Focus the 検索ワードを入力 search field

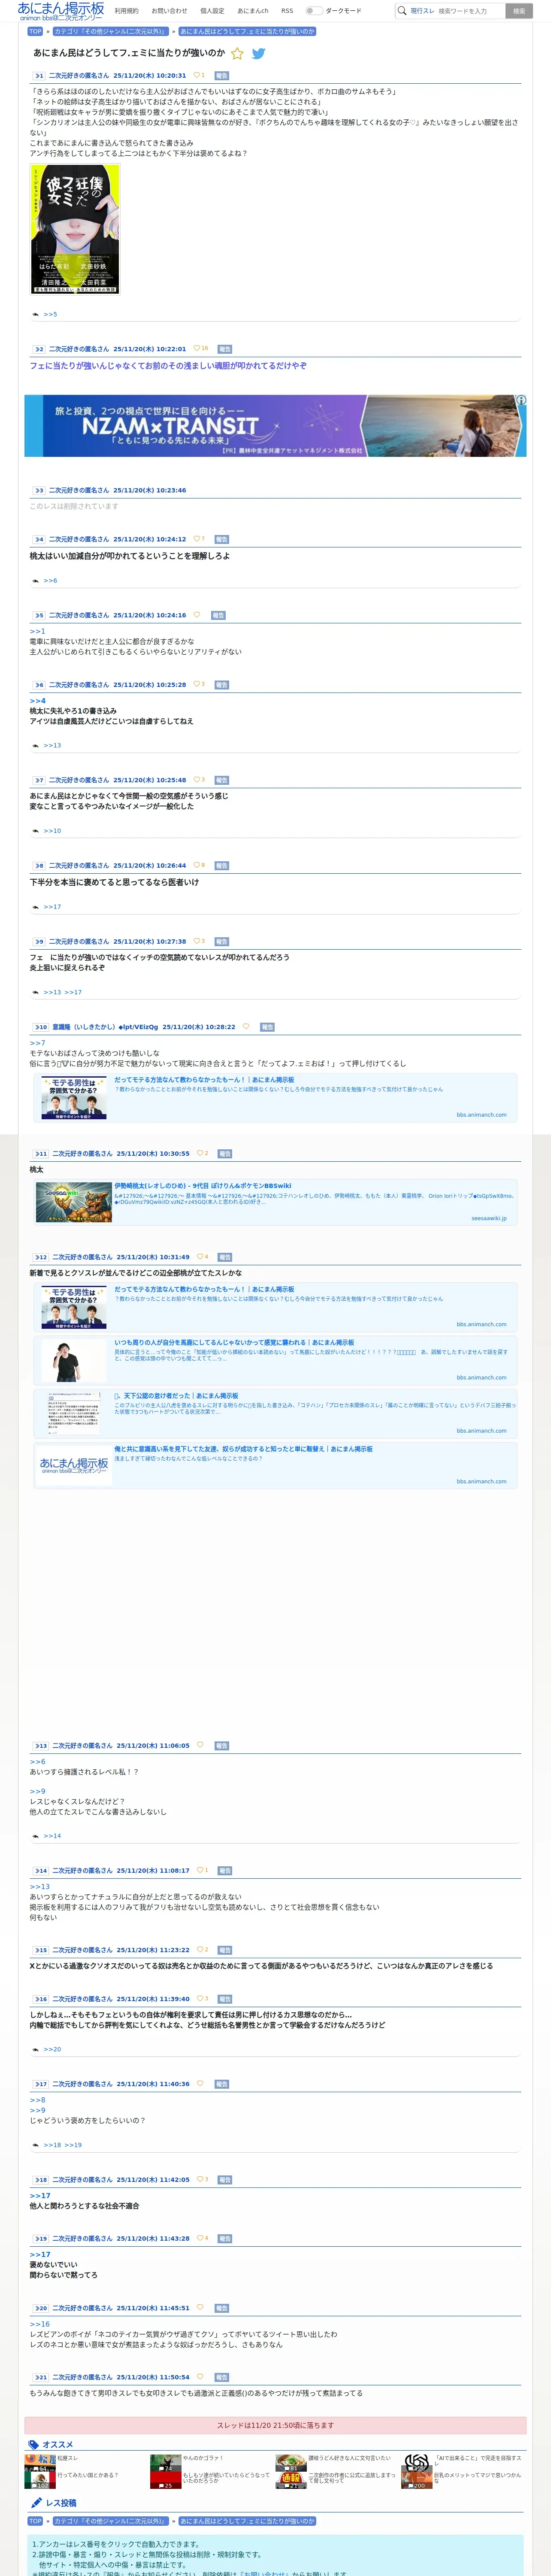click(470, 11)
